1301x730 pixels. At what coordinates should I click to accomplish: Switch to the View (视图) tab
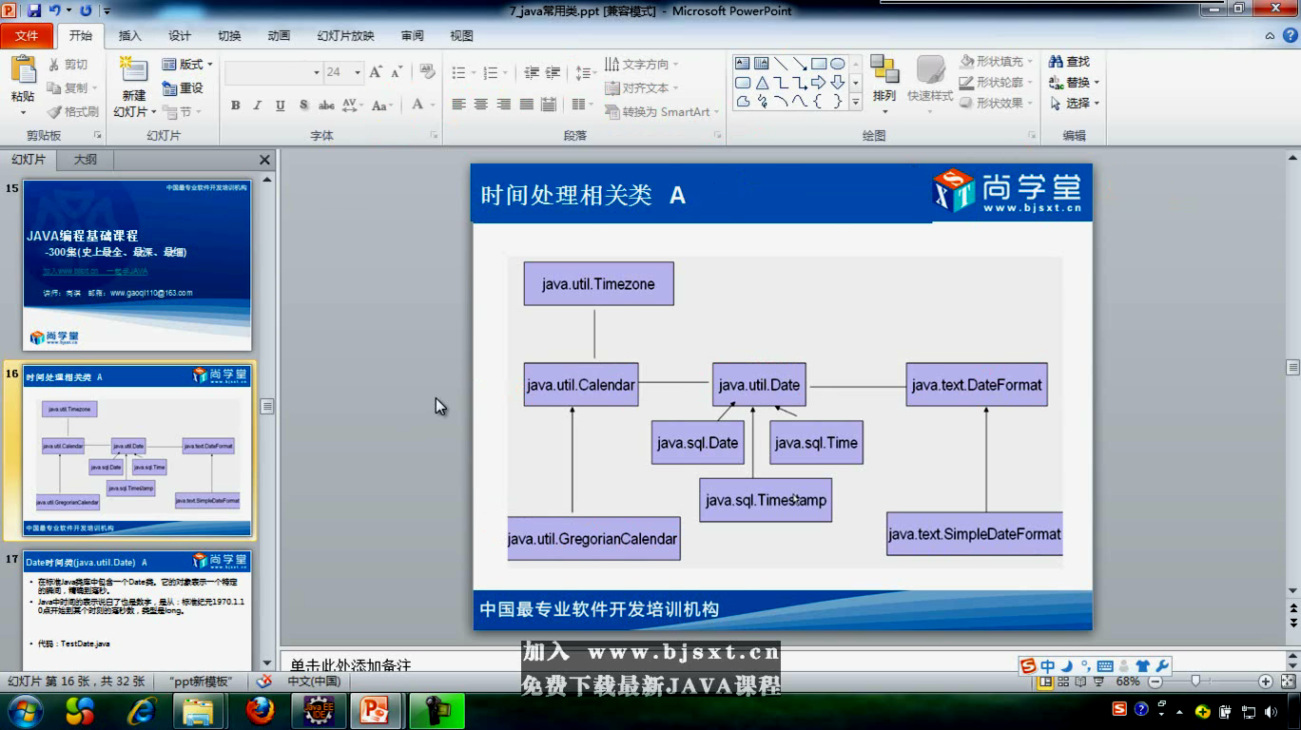(x=461, y=36)
